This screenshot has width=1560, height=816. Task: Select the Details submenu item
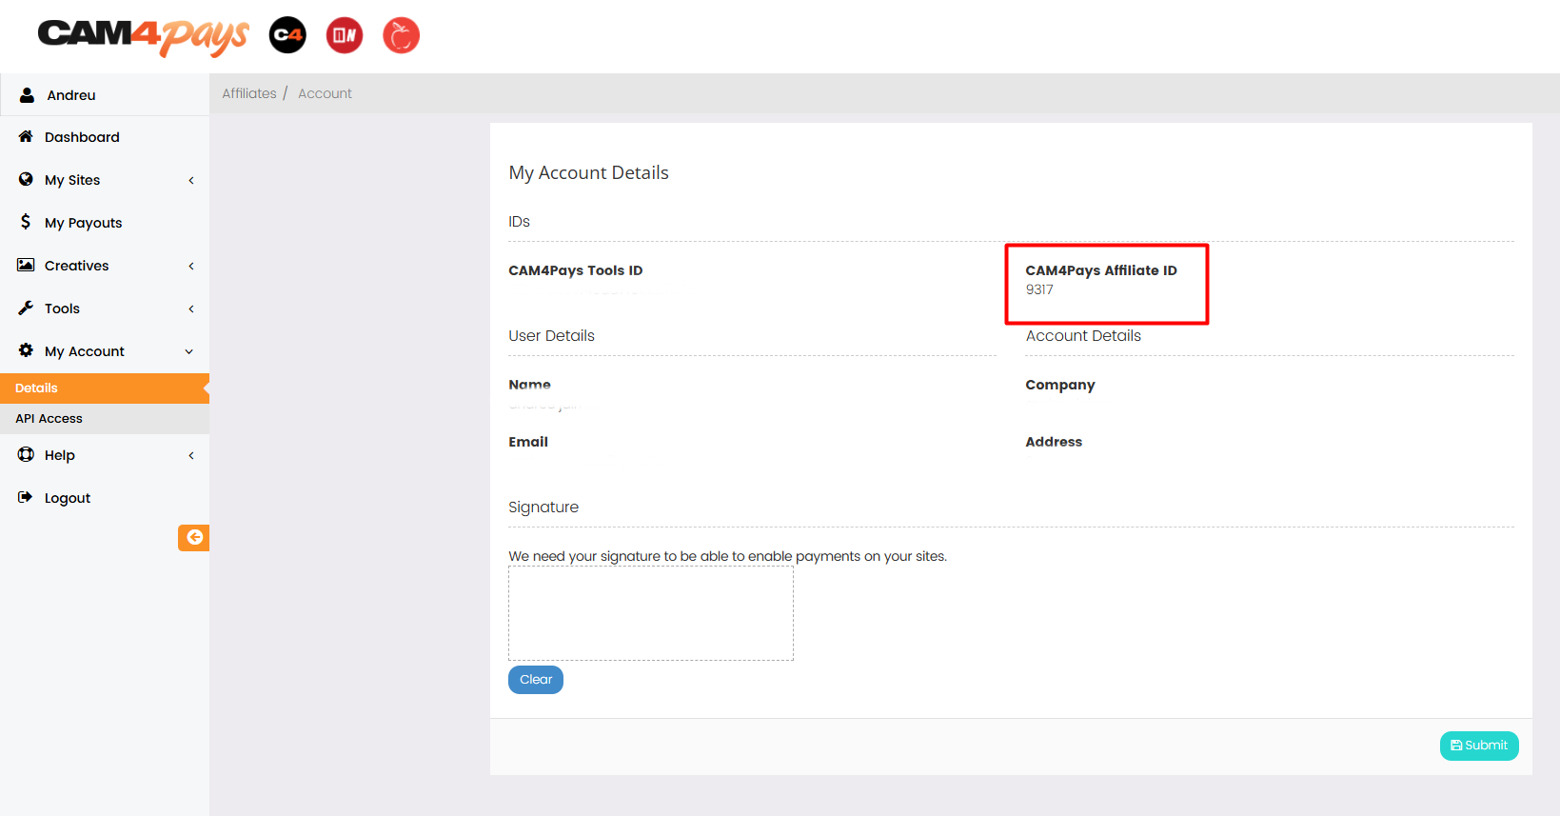(37, 388)
